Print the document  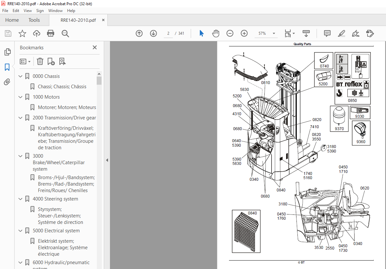pos(51,33)
